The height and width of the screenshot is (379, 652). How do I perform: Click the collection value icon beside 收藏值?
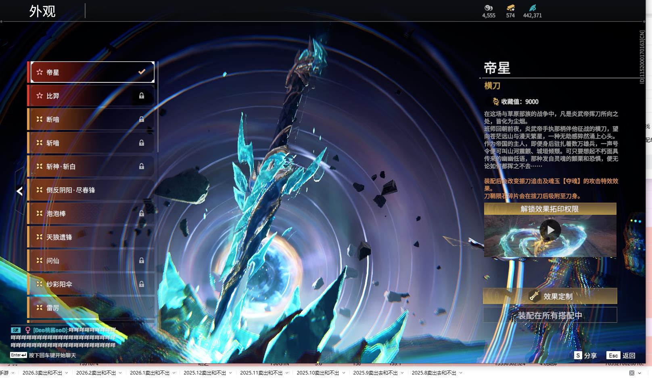point(495,102)
